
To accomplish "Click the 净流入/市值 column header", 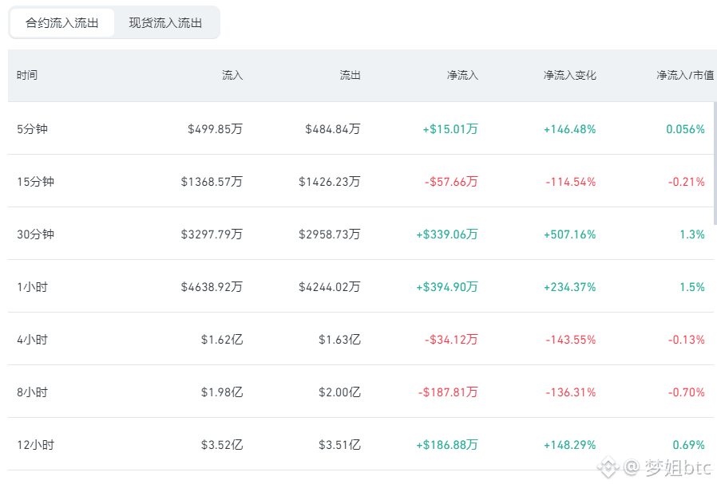I will coord(685,75).
